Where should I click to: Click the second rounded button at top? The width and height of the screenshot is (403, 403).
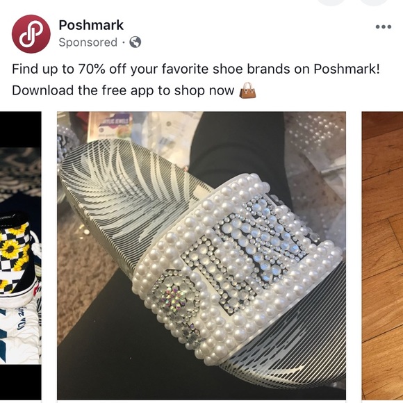pyautogui.click(x=331, y=2)
